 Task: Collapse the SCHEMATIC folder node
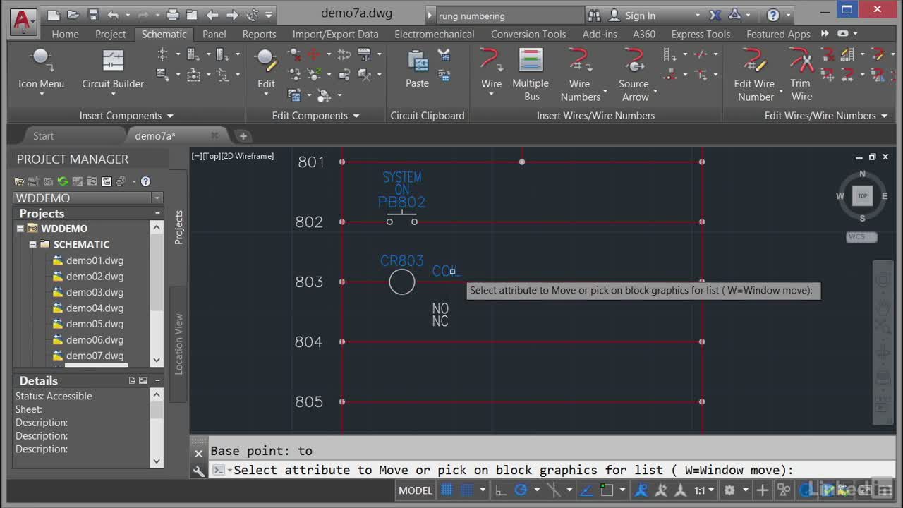coord(32,245)
